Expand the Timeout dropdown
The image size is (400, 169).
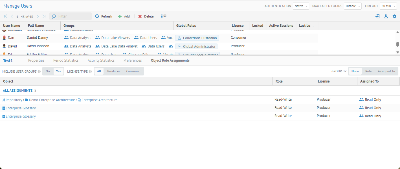point(388,6)
